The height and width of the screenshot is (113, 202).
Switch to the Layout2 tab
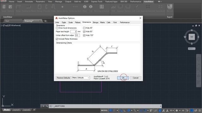pyautogui.click(x=27, y=110)
